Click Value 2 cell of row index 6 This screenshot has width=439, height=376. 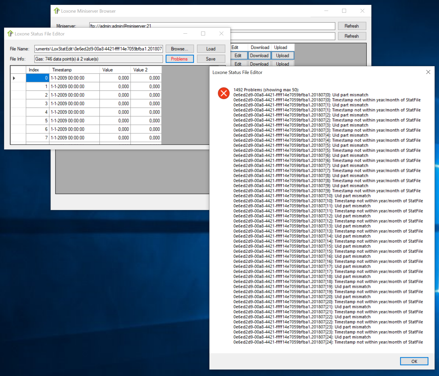(x=146, y=129)
